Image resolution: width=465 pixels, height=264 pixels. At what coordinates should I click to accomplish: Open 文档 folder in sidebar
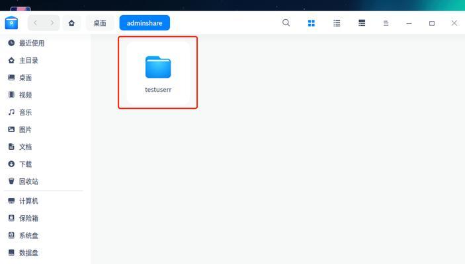coord(26,147)
